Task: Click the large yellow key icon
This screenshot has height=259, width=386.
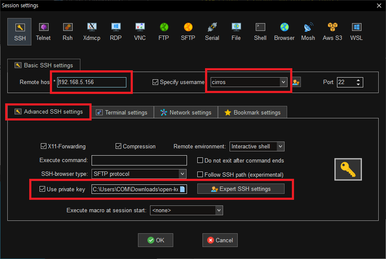Action: 348,169
